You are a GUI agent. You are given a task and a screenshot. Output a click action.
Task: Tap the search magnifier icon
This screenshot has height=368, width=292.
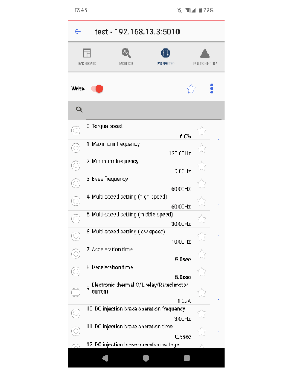click(x=79, y=110)
